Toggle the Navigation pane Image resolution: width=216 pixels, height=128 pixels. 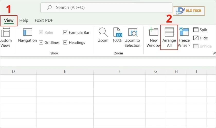28,35
